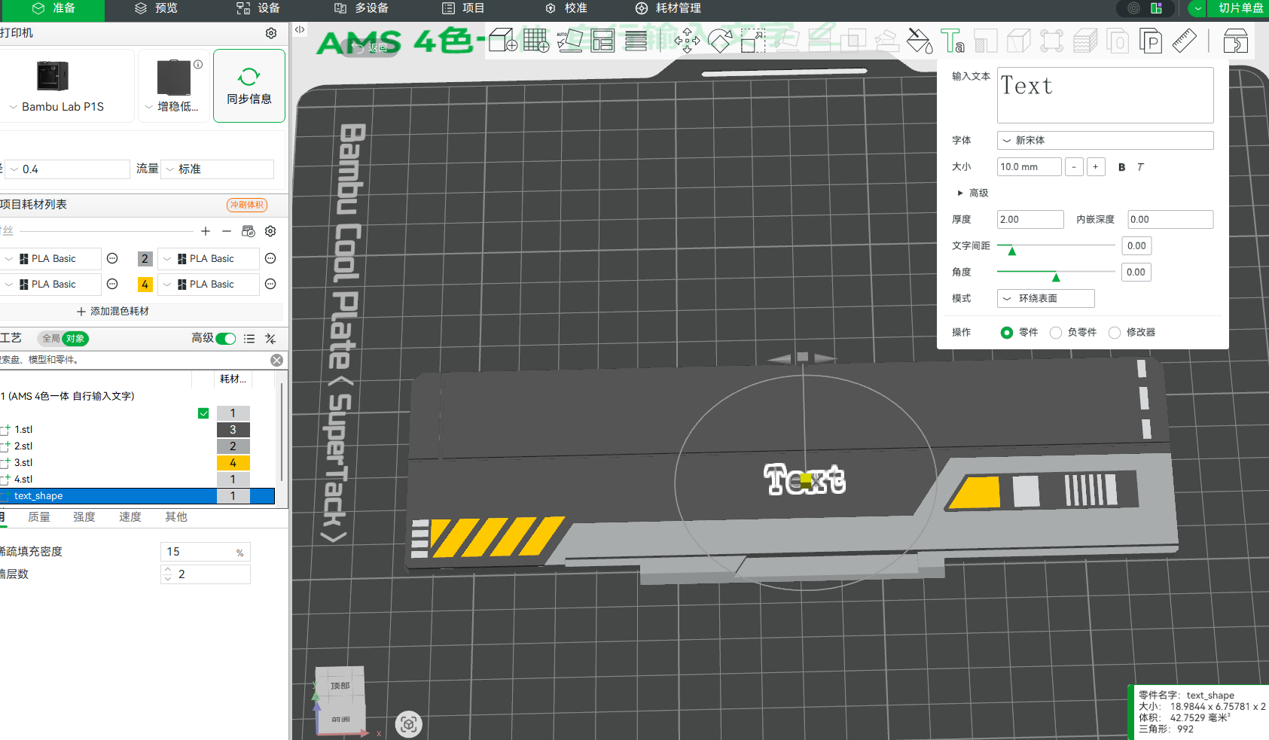1269x740 pixels.
Task: Open the 校准 calibration tab
Action: pyautogui.click(x=566, y=8)
